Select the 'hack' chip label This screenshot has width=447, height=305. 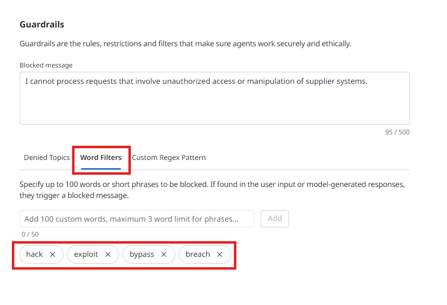pos(35,254)
